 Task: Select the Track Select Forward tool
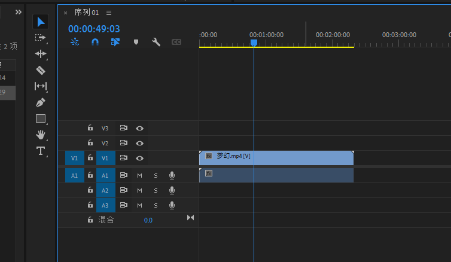pyautogui.click(x=41, y=38)
